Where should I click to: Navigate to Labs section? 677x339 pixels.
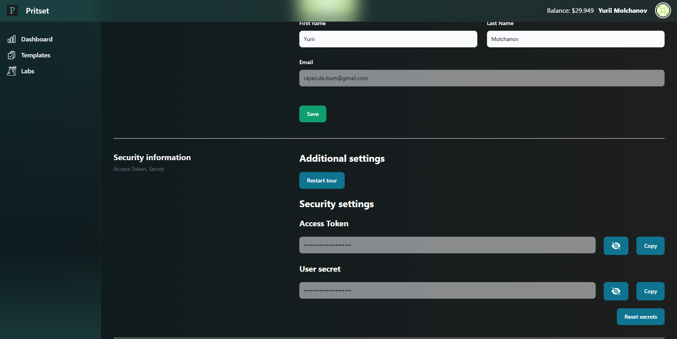point(27,71)
